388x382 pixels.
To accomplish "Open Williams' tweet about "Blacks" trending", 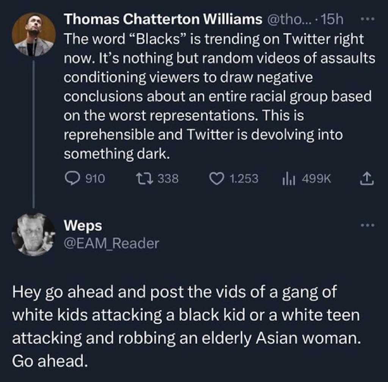I will point(216,96).
